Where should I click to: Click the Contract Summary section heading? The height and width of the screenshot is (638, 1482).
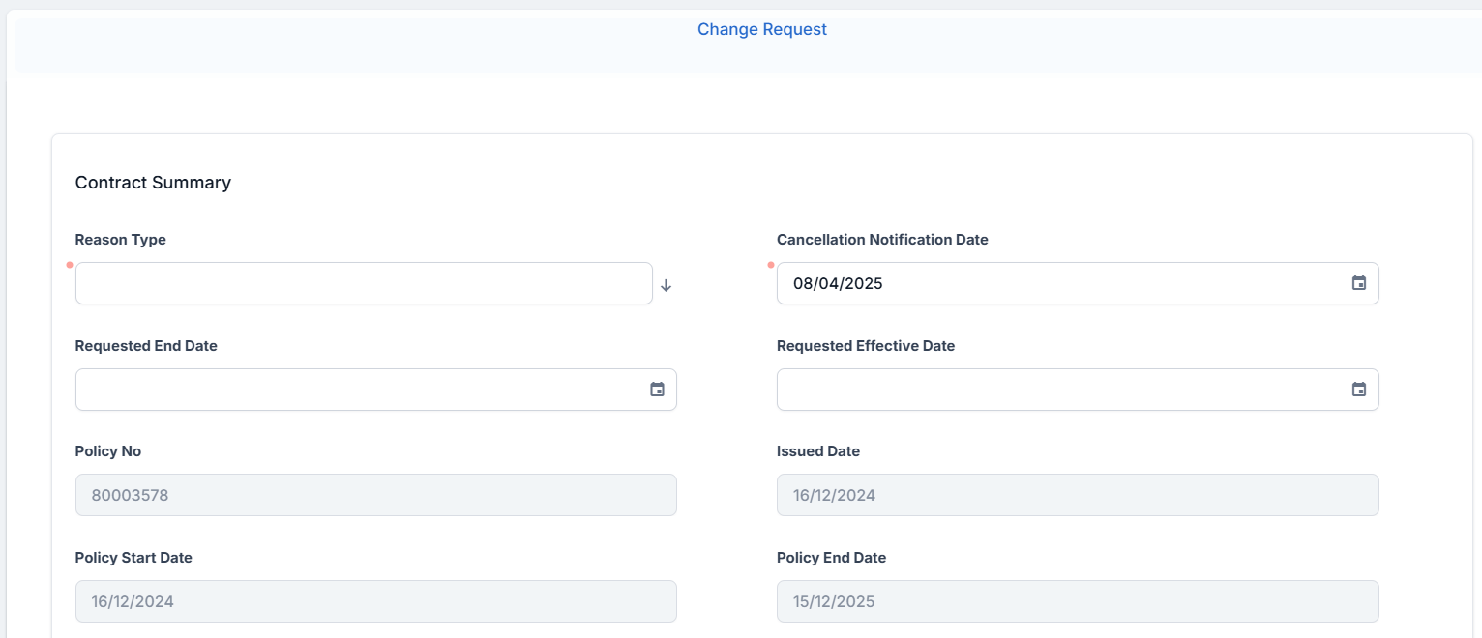tap(153, 183)
